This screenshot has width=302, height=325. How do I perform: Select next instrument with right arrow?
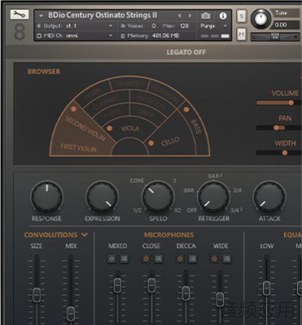(x=190, y=15)
